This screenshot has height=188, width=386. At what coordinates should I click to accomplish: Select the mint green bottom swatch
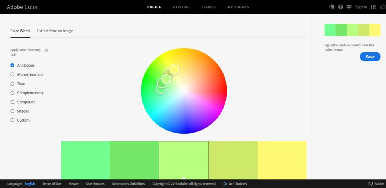click(x=86, y=160)
